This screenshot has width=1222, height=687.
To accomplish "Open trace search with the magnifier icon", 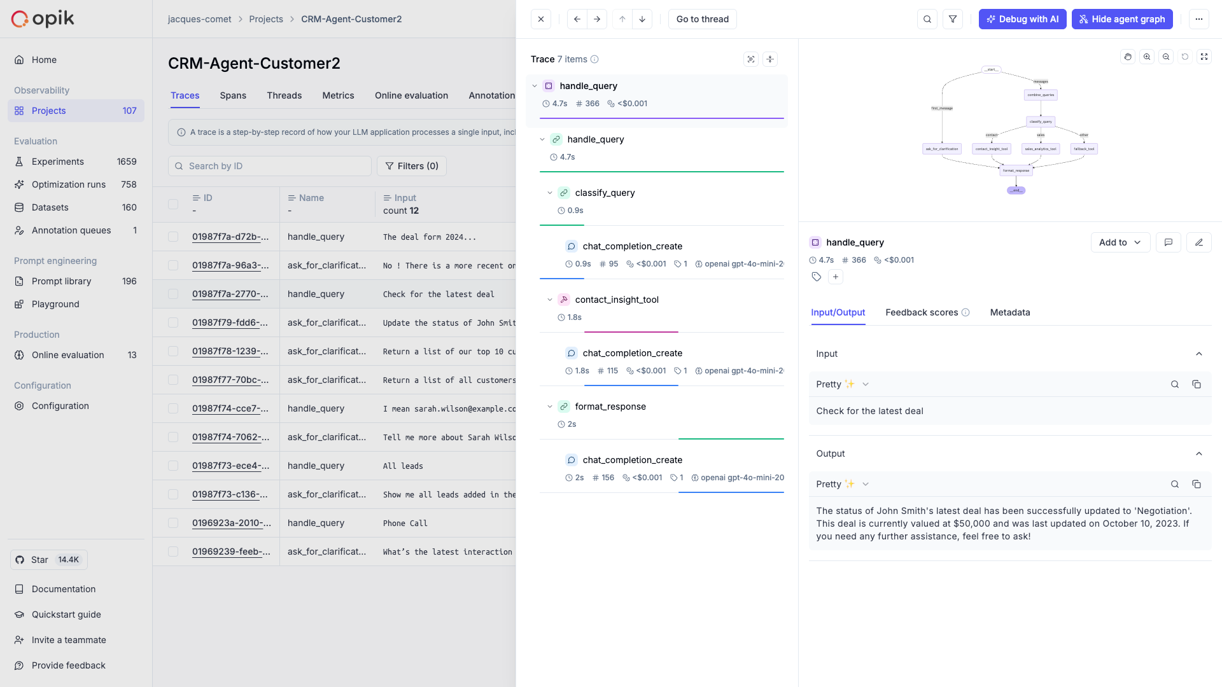I will coord(927,19).
